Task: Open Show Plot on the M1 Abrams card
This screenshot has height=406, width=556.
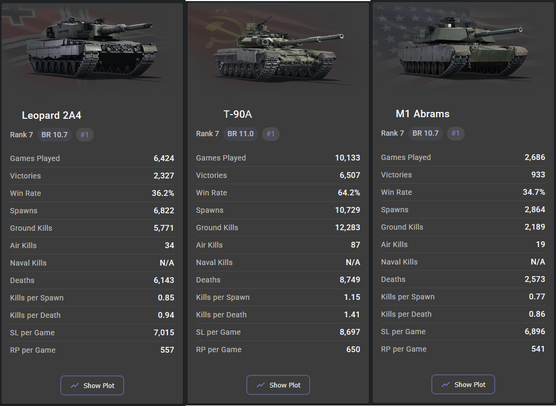Action: click(x=463, y=384)
